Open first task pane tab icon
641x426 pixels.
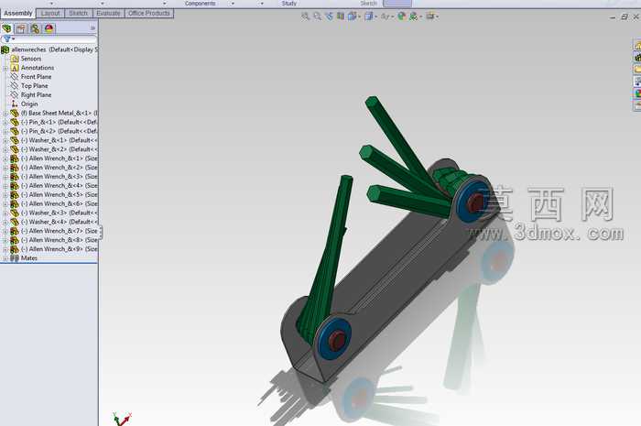(637, 45)
